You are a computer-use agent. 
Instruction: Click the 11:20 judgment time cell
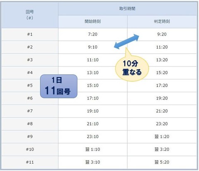tap(162, 47)
